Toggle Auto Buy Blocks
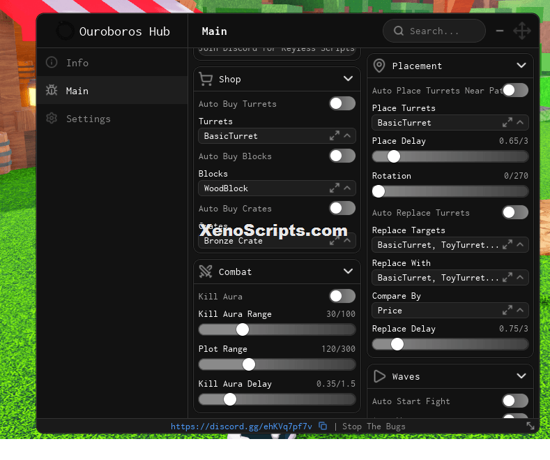 342,156
